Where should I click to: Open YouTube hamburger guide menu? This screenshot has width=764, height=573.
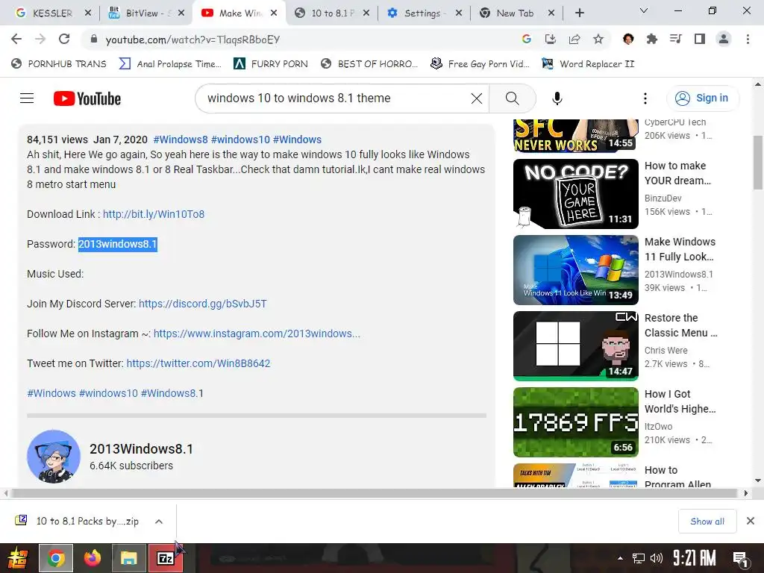click(x=27, y=98)
